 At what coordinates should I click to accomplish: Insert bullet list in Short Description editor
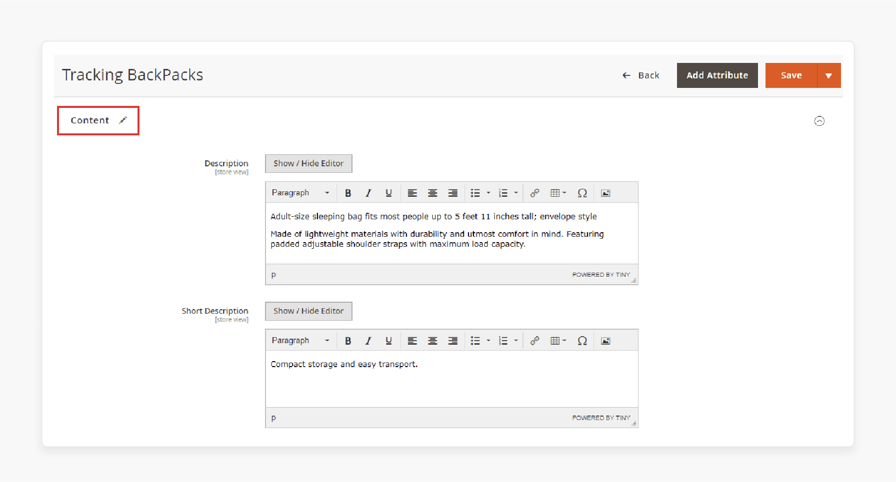tap(475, 341)
